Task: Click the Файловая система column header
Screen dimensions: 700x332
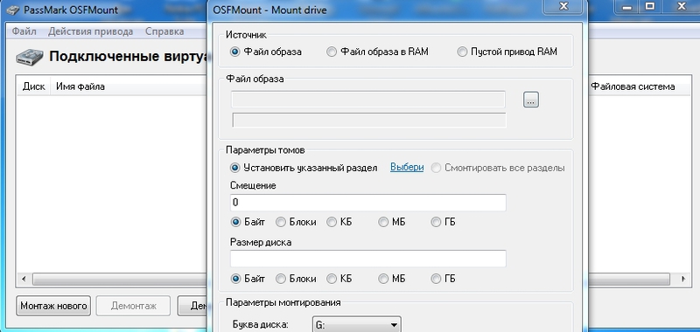Action: coord(633,86)
